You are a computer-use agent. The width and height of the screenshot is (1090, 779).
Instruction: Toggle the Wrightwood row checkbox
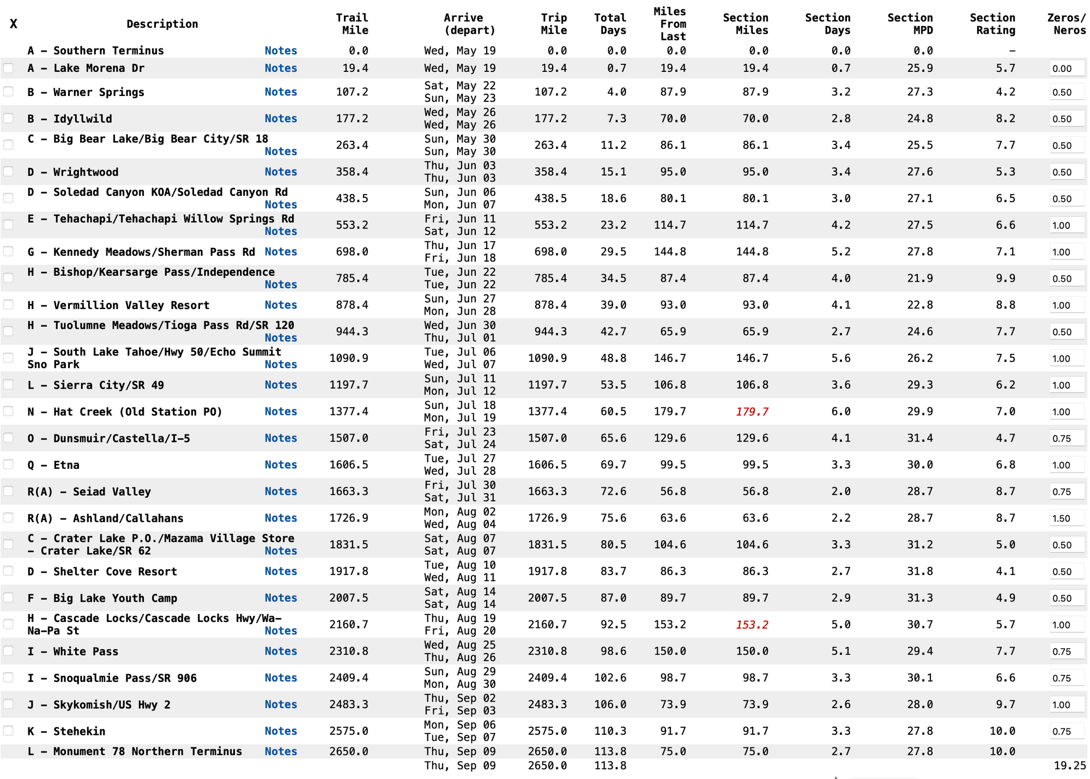coord(8,172)
